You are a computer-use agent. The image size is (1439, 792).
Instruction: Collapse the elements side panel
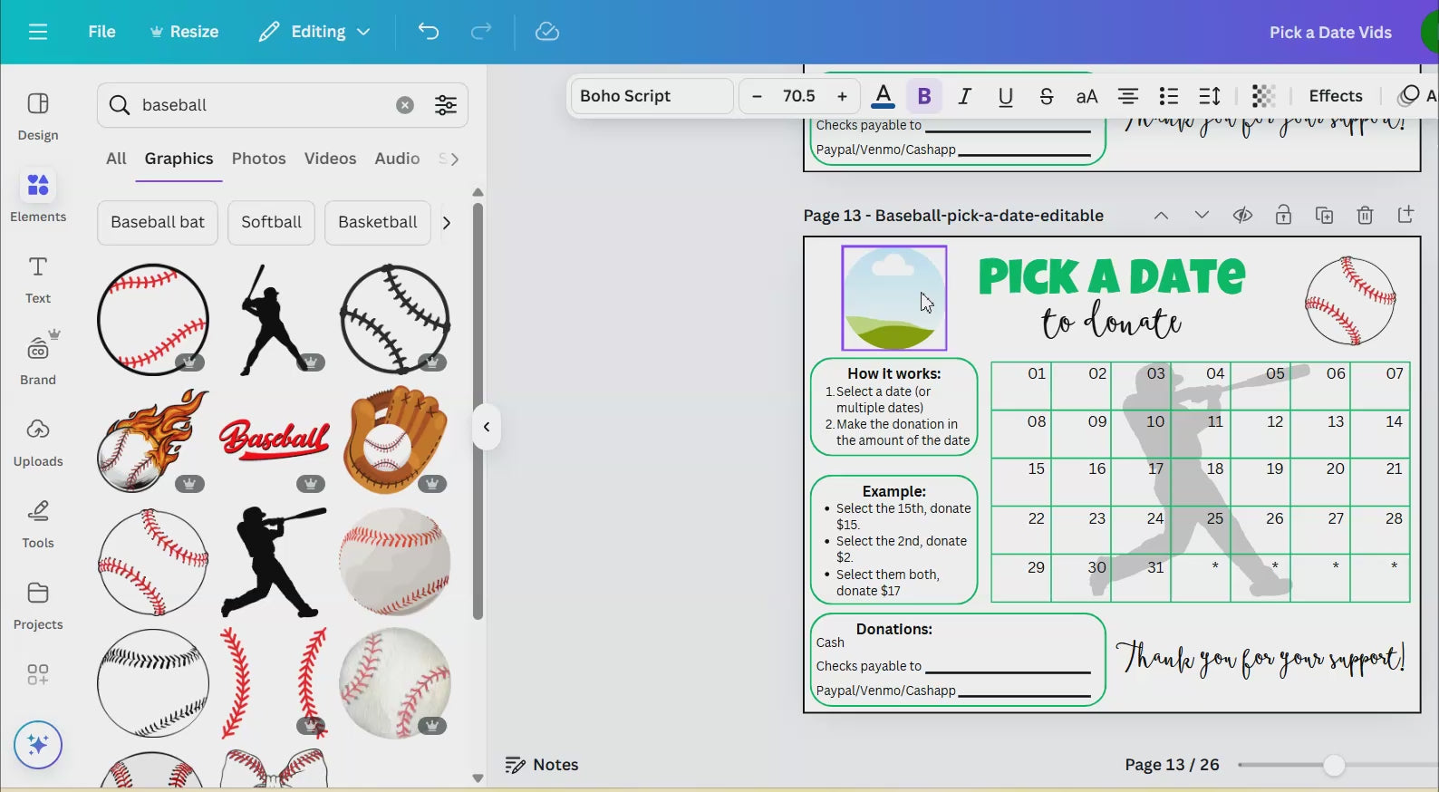[487, 427]
